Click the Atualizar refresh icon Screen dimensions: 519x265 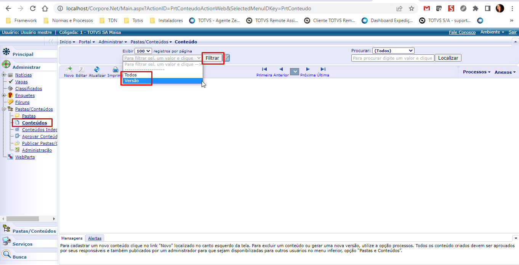click(x=97, y=69)
